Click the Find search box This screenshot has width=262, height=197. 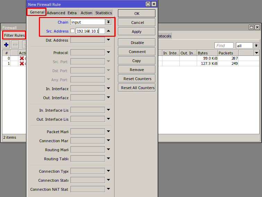pyautogui.click(x=224, y=45)
